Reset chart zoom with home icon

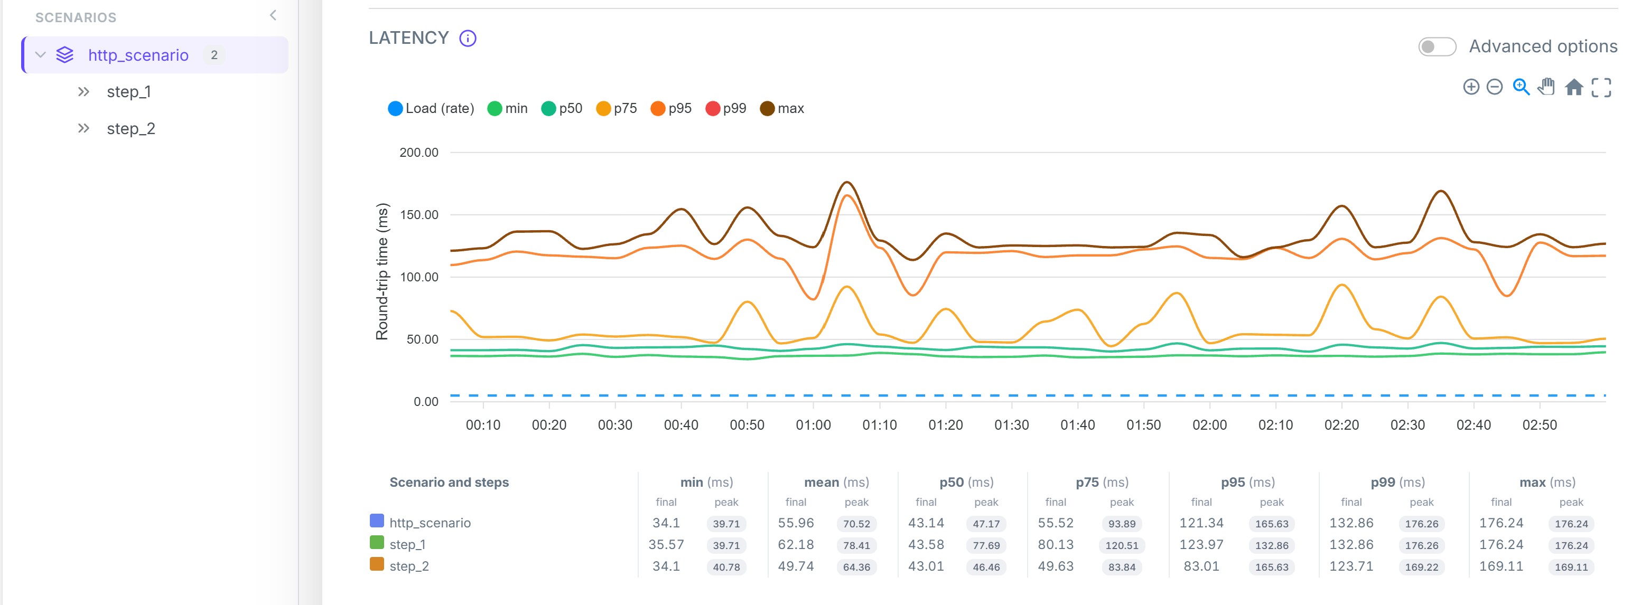(x=1574, y=87)
